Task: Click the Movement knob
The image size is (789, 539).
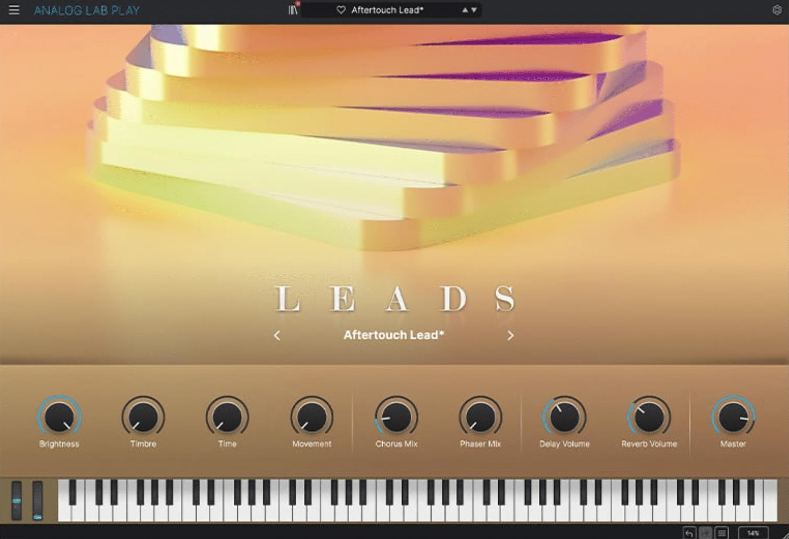Action: click(x=312, y=417)
